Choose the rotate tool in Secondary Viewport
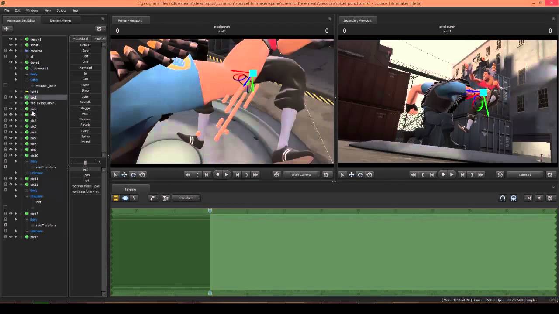Image resolution: width=559 pixels, height=314 pixels. 360,175
